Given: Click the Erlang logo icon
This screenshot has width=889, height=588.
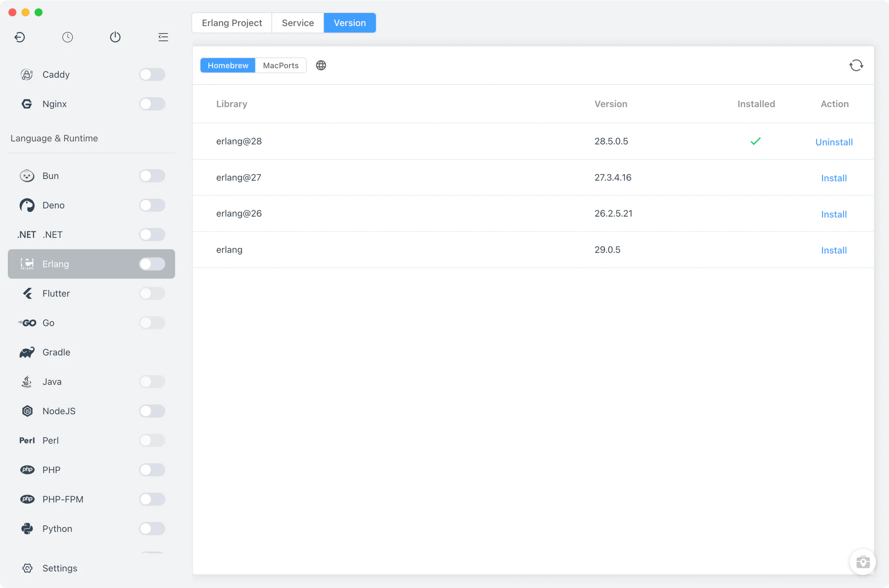Looking at the screenshot, I should pyautogui.click(x=27, y=264).
